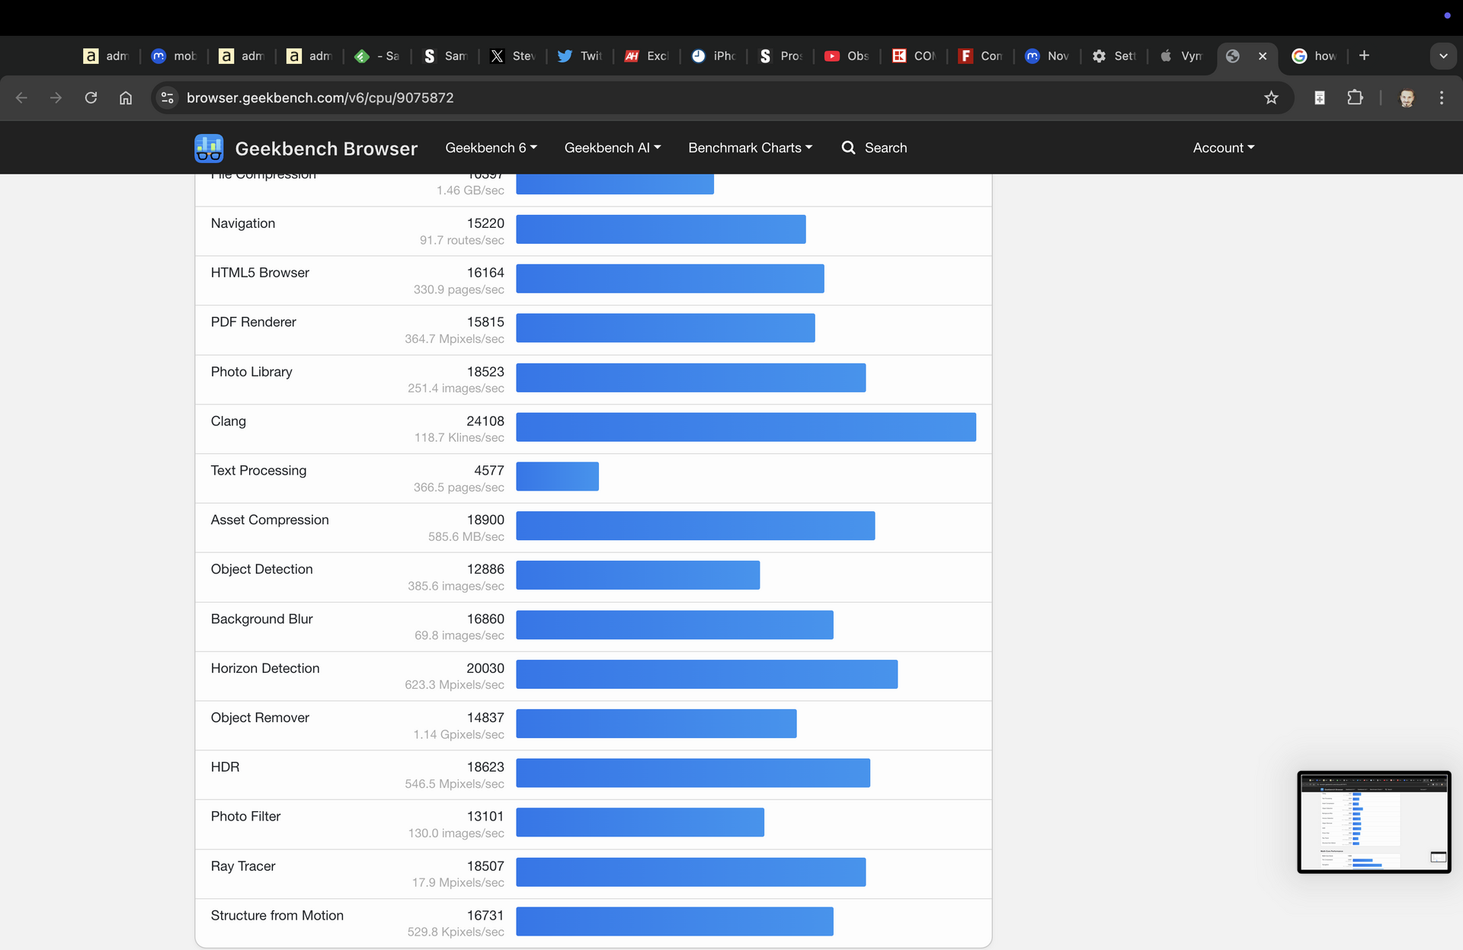Expand the Geekbench AI dropdown
Viewport: 1463px width, 950px height.
(x=612, y=148)
